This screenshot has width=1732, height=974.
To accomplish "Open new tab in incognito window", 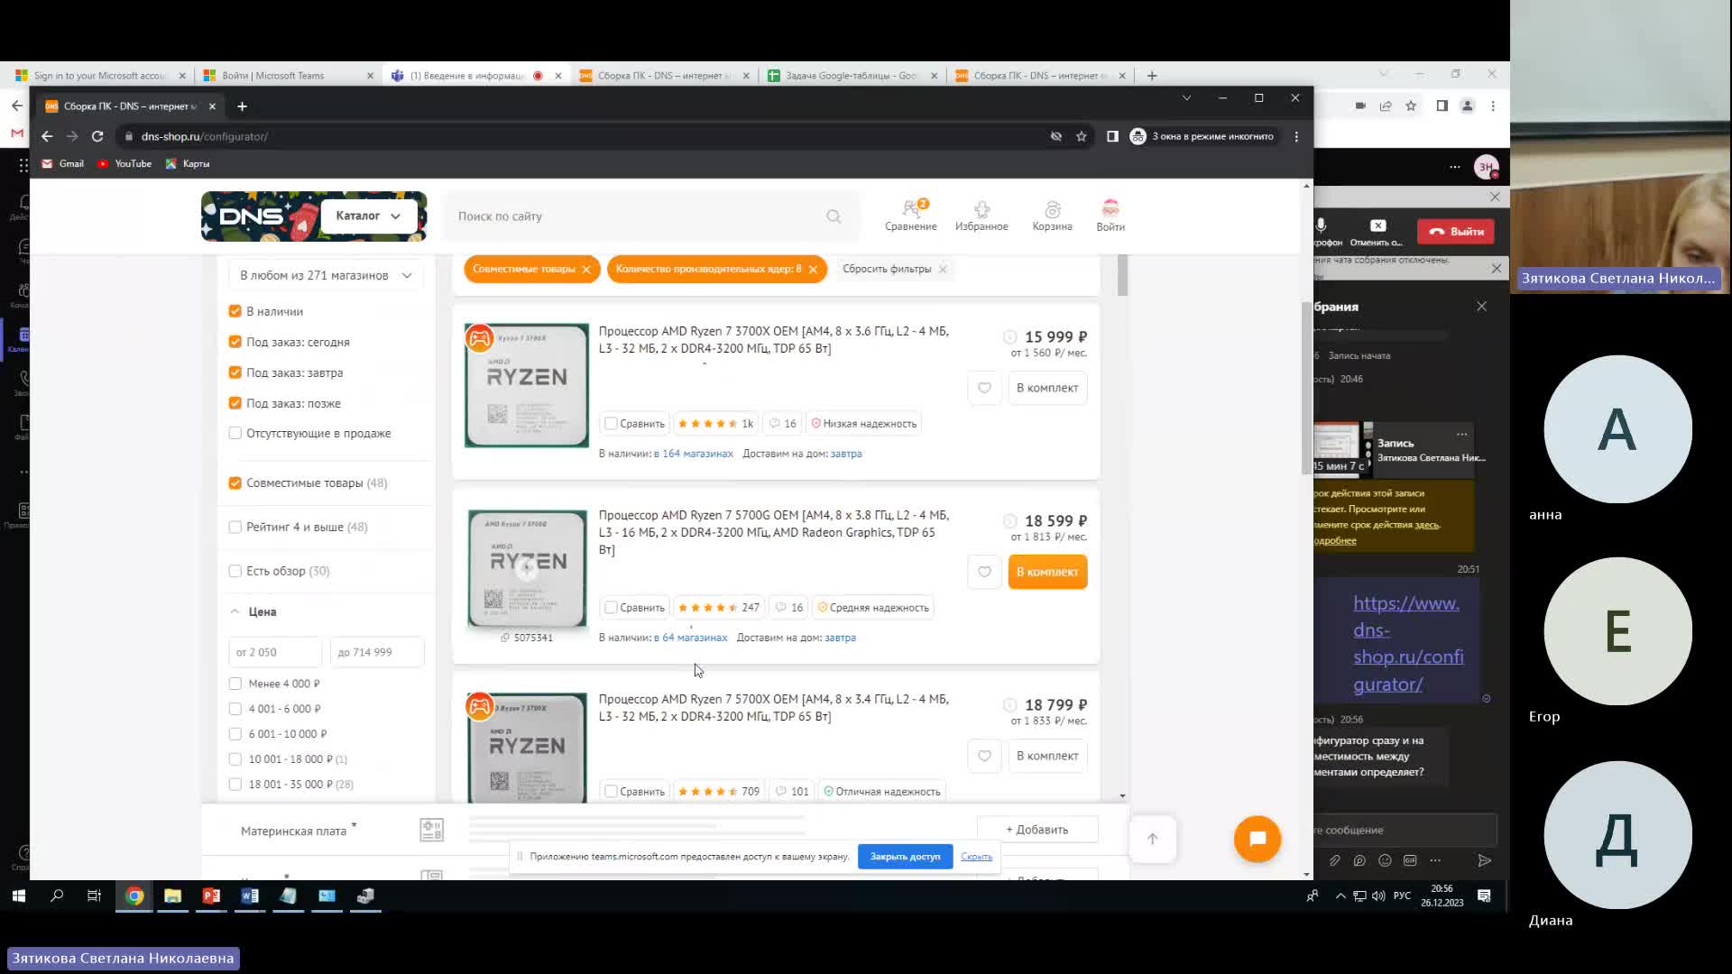I will pyautogui.click(x=242, y=106).
